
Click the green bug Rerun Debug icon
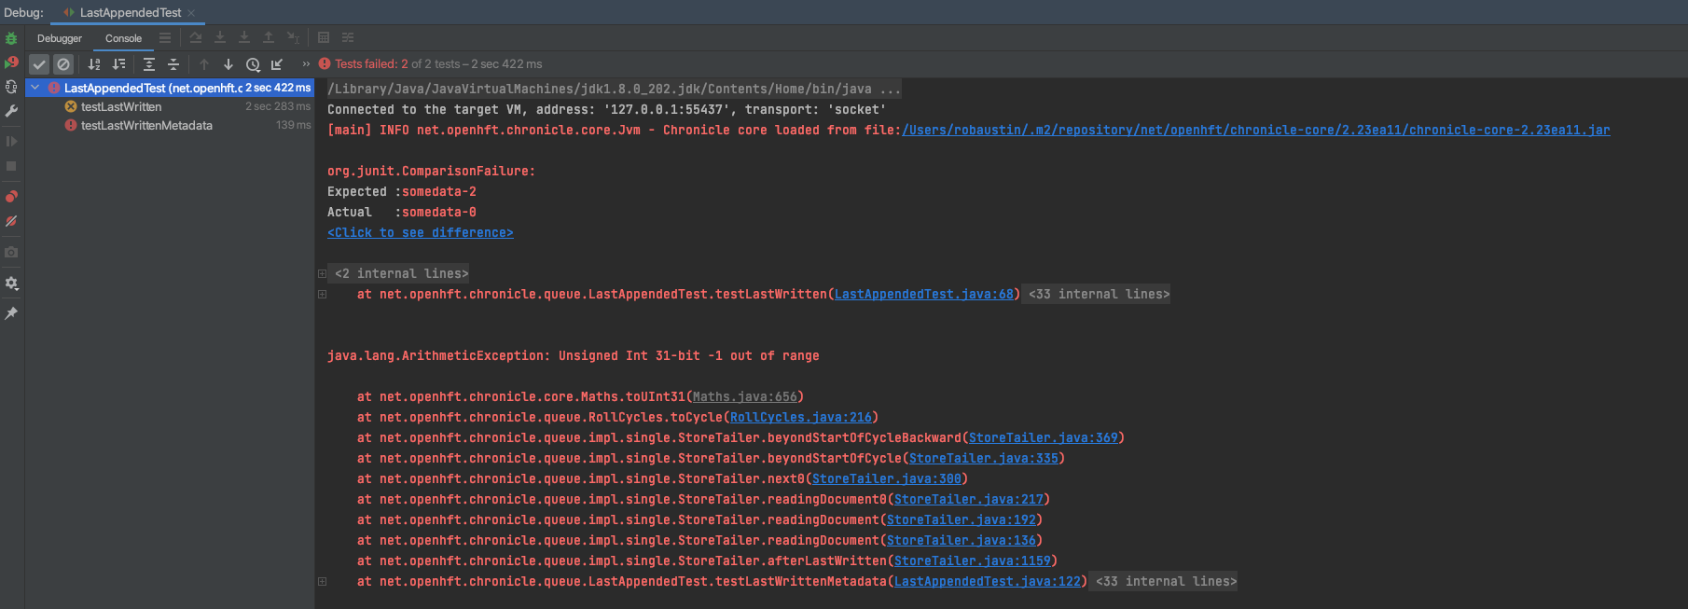[11, 38]
